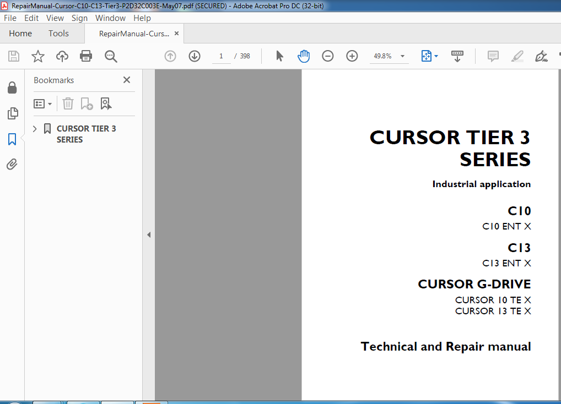Add a sticky note comment
This screenshot has width=561, height=404.
tap(493, 56)
